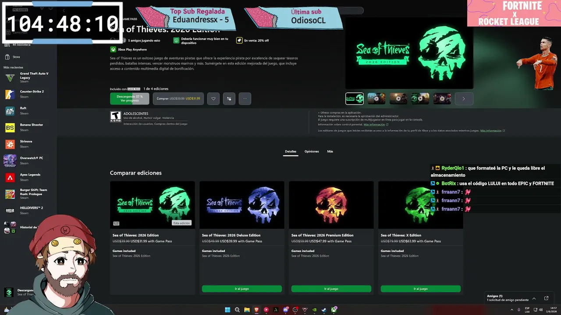Viewport: 561px width, 315px height.
Task: Switch to the Opiniones tab
Action: pyautogui.click(x=312, y=151)
